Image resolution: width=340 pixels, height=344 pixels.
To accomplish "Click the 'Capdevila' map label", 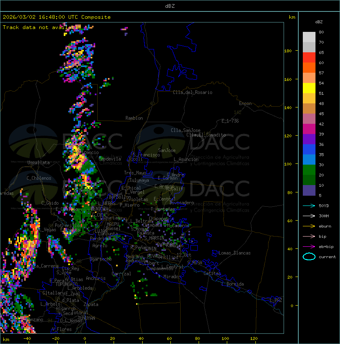I will 110,159.
